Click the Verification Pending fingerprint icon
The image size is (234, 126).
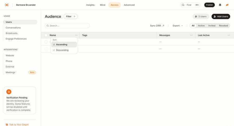pos(9,92)
